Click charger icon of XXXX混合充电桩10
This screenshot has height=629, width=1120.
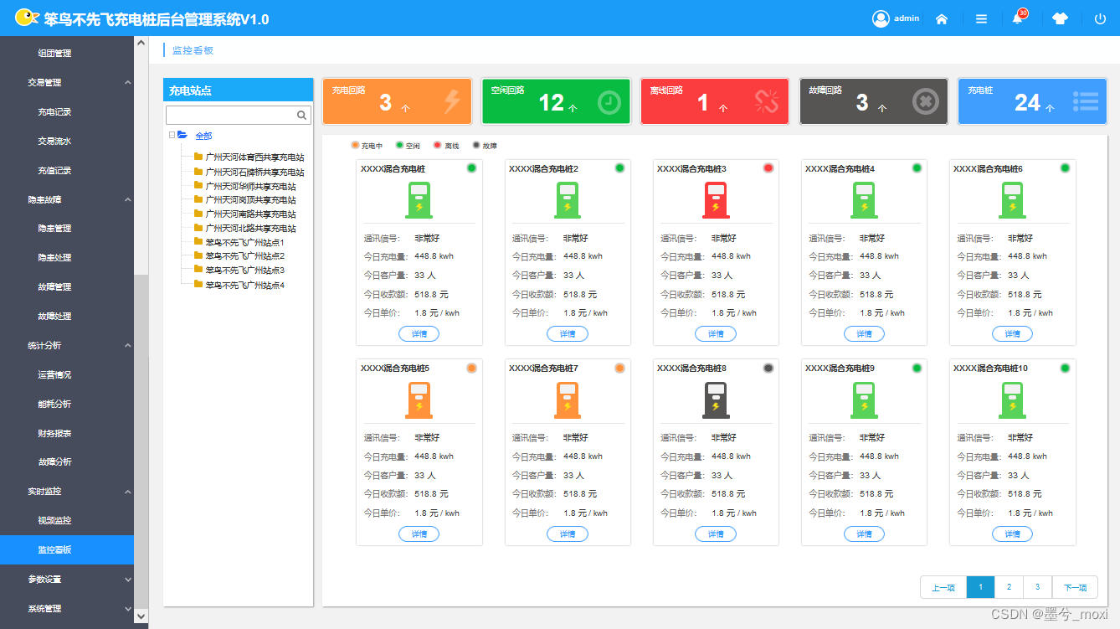(1013, 400)
